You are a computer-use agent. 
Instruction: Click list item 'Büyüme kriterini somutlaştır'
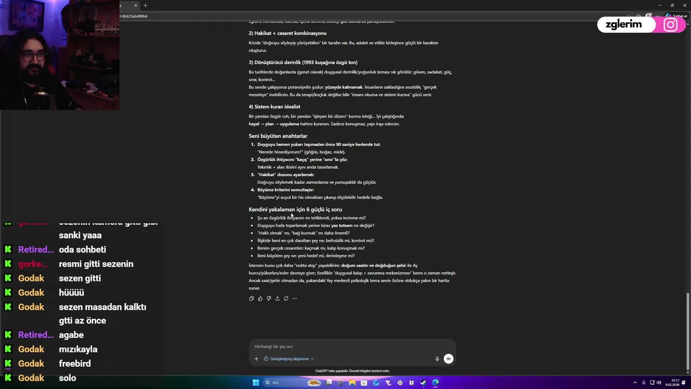coord(286,190)
